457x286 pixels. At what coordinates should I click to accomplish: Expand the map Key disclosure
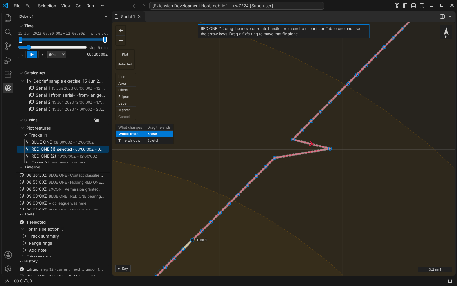point(123,269)
